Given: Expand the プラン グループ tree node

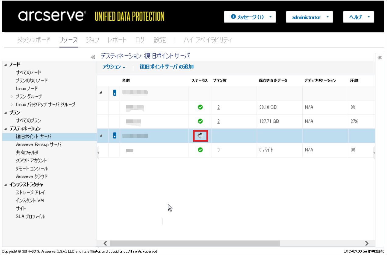Looking at the screenshot, I should coord(12,97).
